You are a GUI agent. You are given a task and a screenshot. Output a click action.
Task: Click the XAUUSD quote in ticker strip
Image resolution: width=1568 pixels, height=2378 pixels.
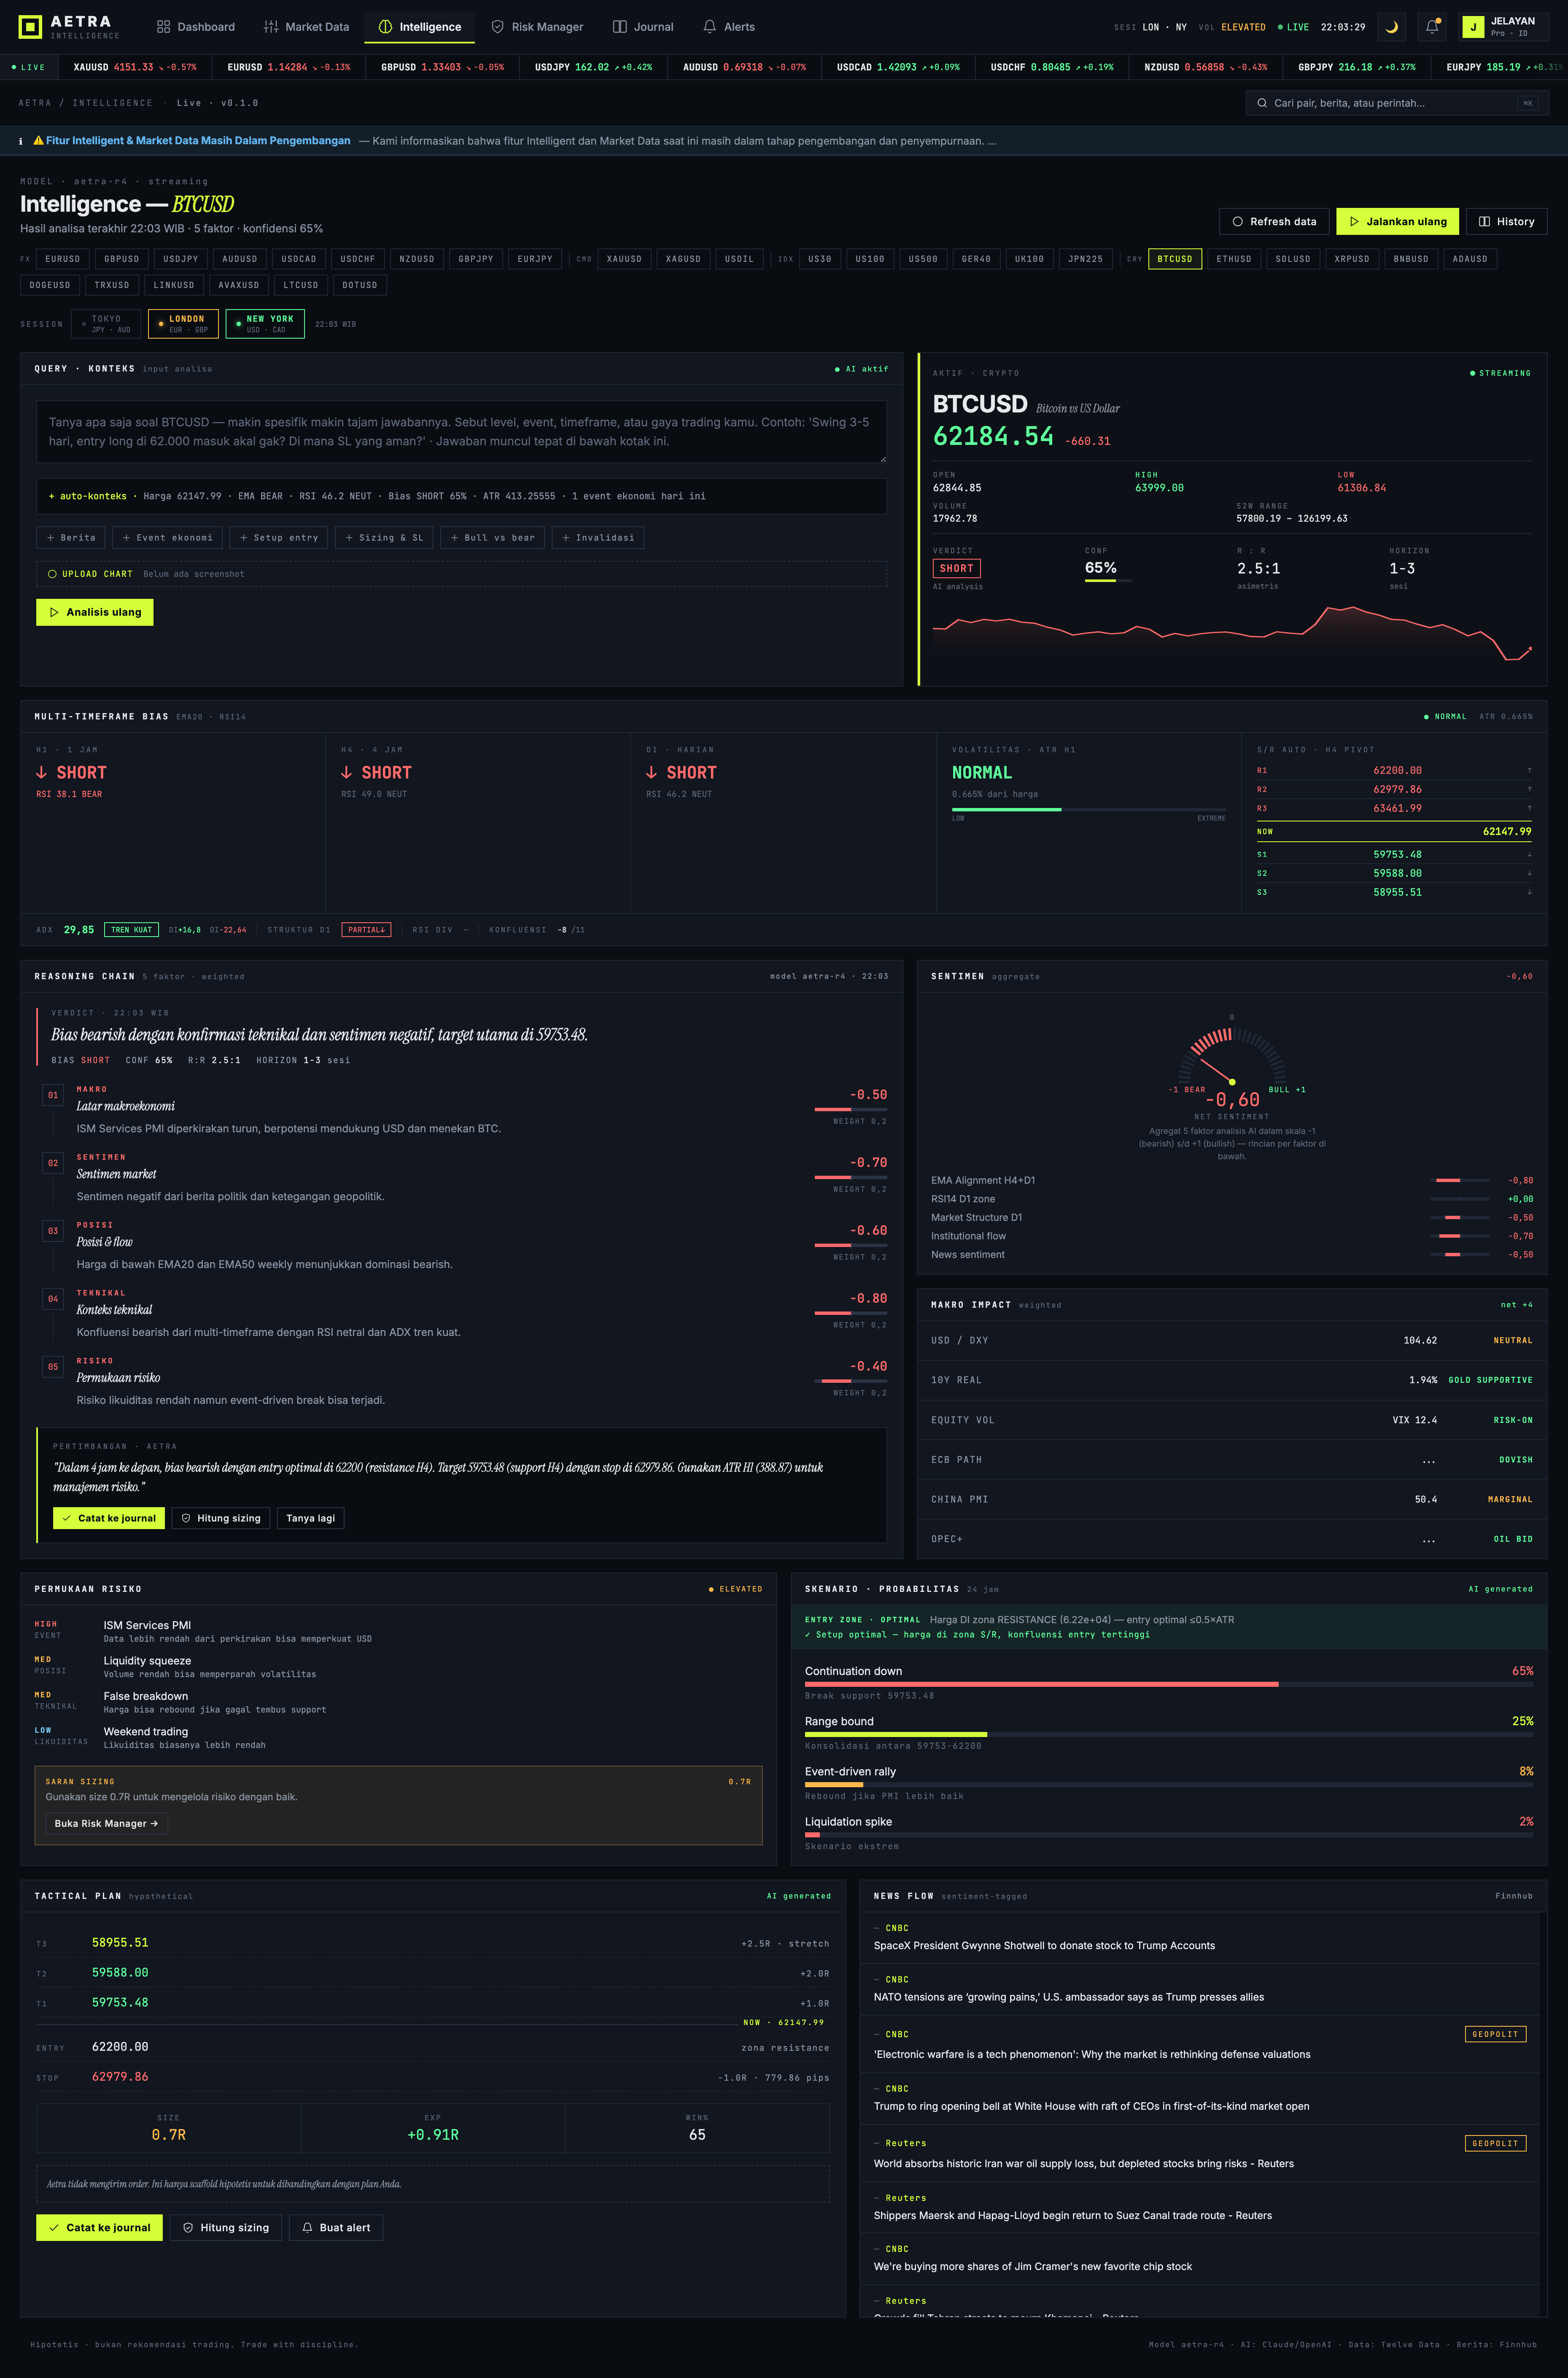pos(135,67)
